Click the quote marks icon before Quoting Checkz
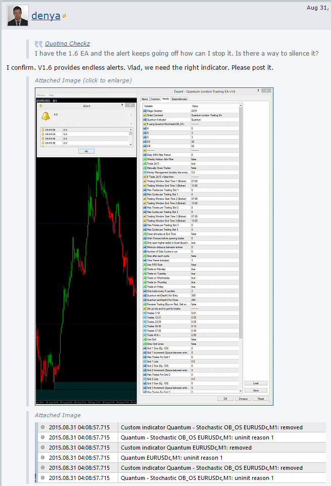Viewport: 331px width, 486px height. coord(38,44)
